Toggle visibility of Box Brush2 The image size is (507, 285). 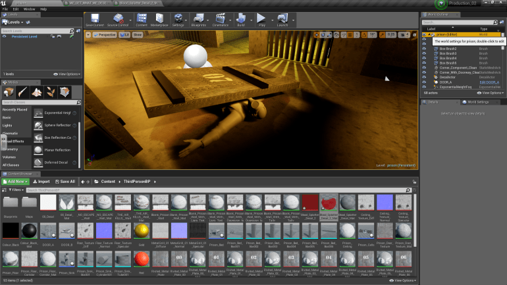coord(424,49)
